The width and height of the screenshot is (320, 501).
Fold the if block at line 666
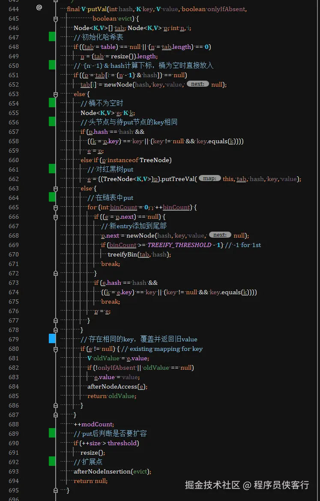pos(56,217)
